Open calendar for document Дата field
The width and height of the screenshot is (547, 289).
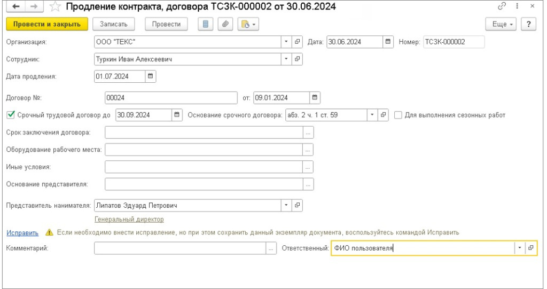[388, 42]
